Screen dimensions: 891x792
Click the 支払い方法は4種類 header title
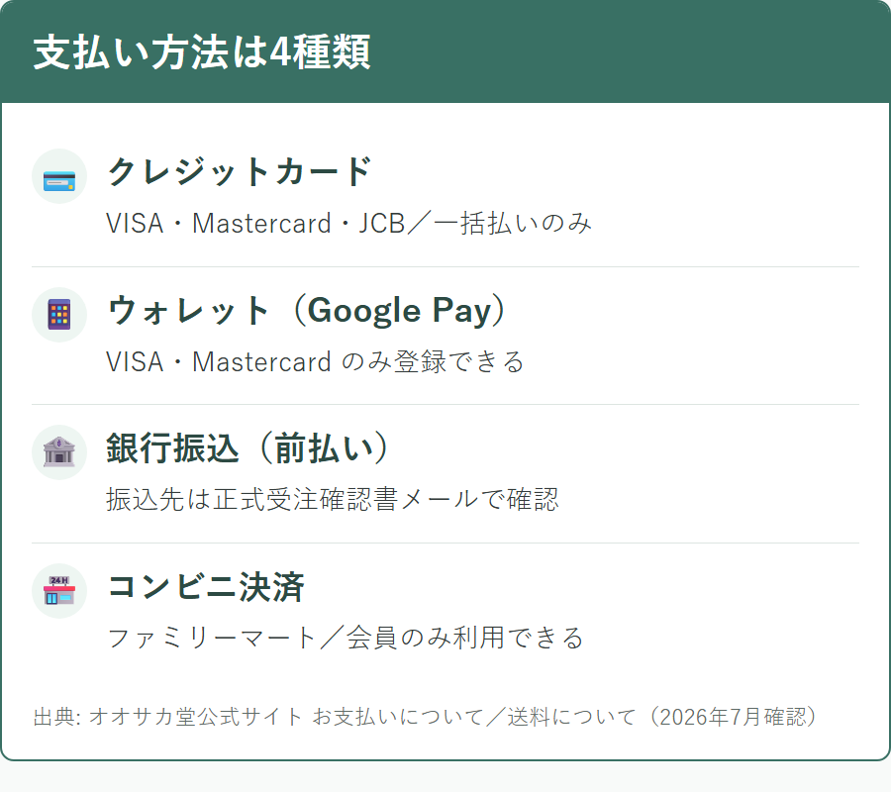(x=202, y=52)
